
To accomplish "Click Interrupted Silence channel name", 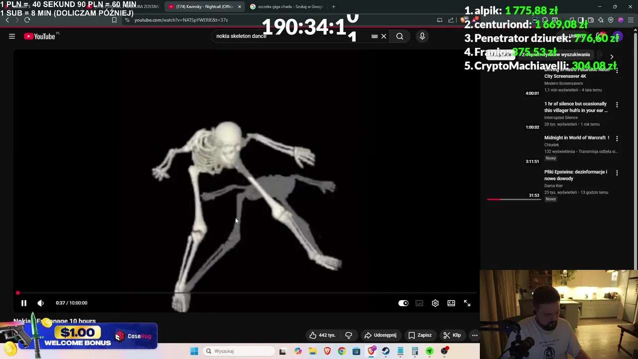I will tap(561, 118).
